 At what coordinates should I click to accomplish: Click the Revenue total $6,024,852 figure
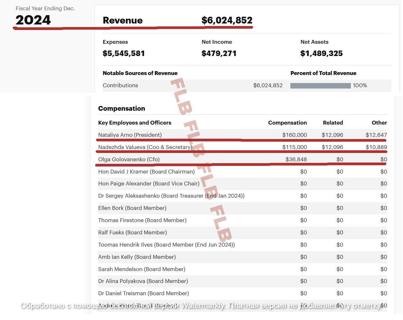point(227,20)
